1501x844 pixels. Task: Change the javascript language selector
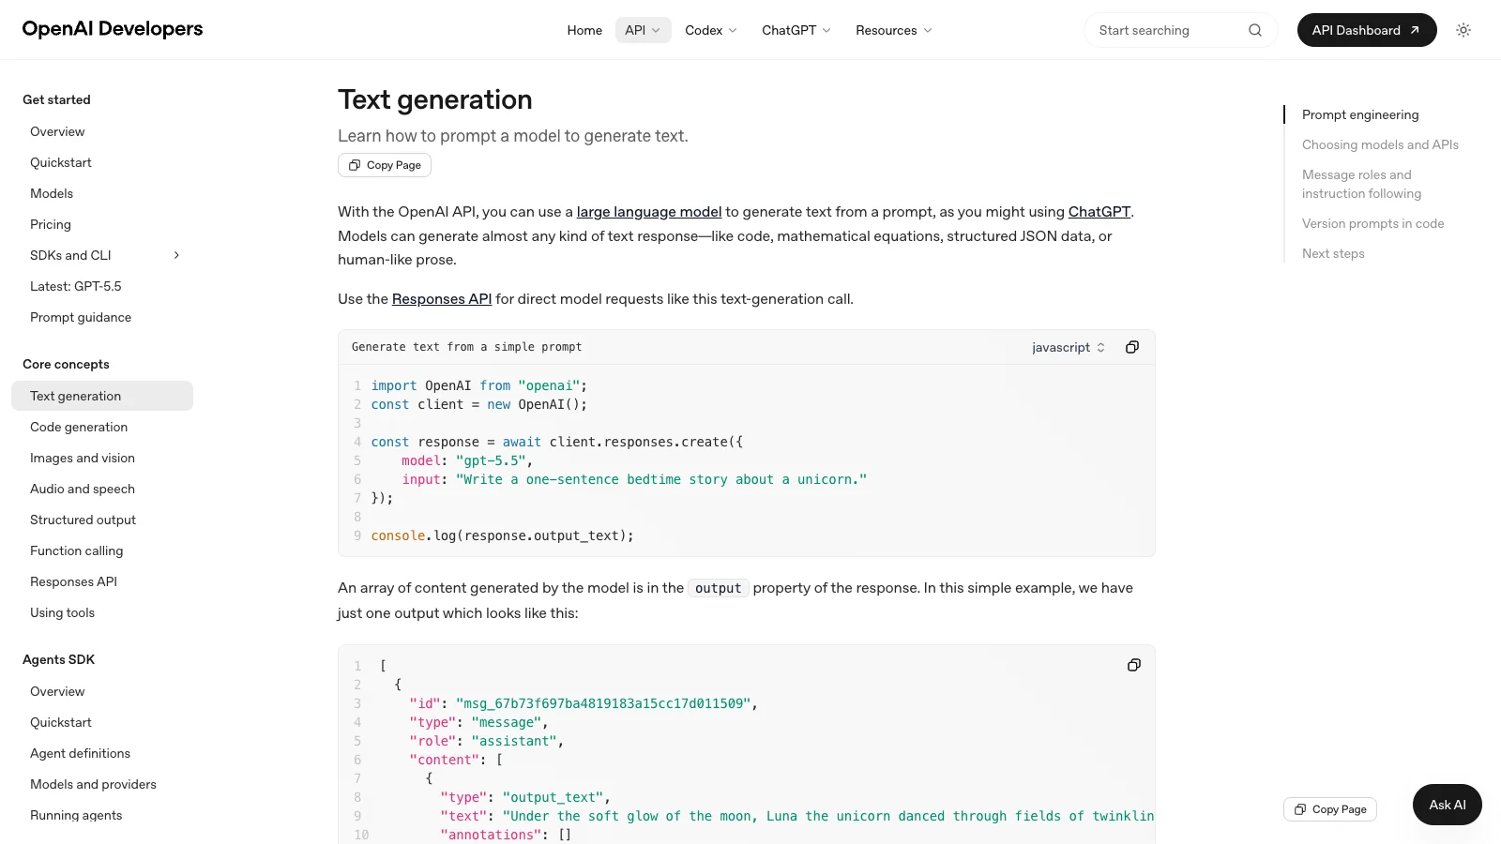1069,347
